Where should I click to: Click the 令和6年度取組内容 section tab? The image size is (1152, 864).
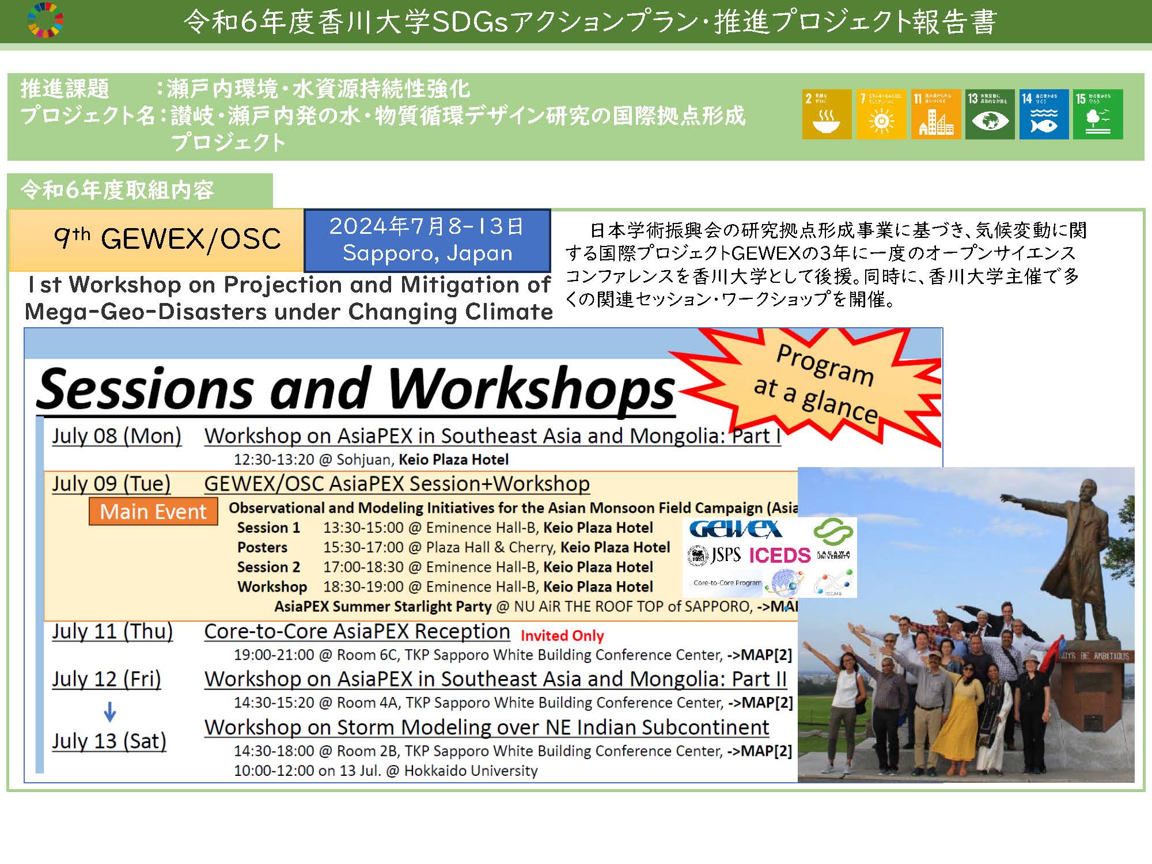pos(140,190)
